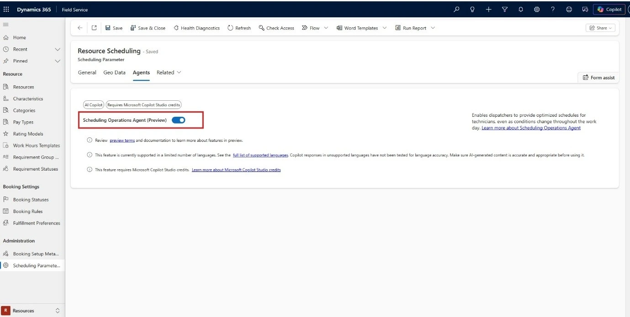Collapse the sidebar with hamburger icon
The height and width of the screenshot is (317, 630).
pyautogui.click(x=5, y=24)
